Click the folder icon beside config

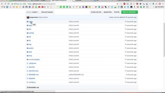[x=28, y=33]
